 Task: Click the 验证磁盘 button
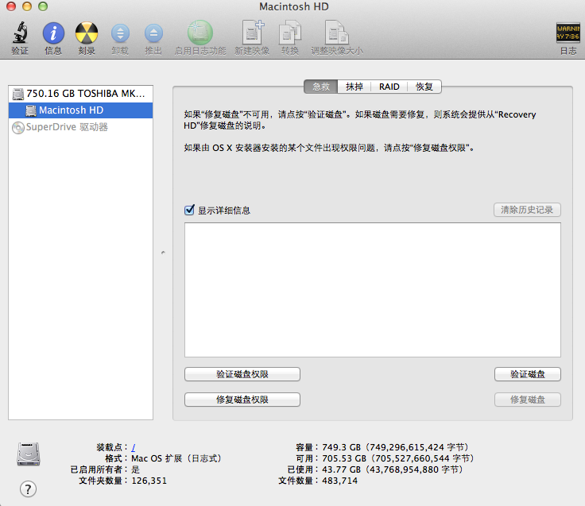click(527, 374)
